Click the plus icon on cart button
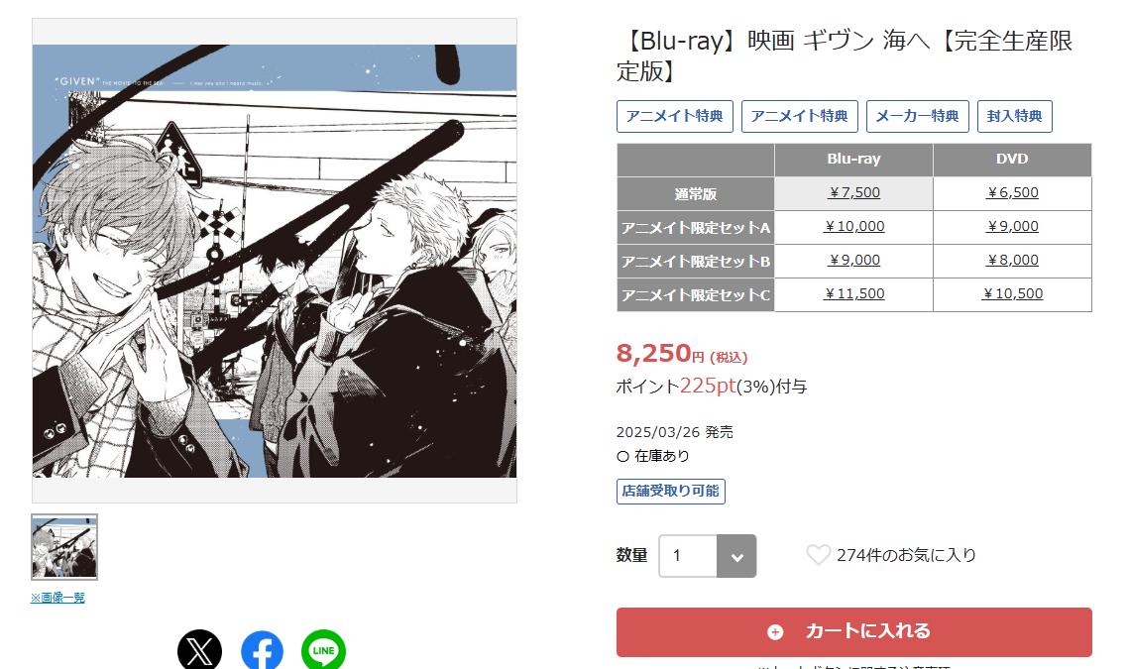Screen dimensions: 1129x669 tap(775, 632)
